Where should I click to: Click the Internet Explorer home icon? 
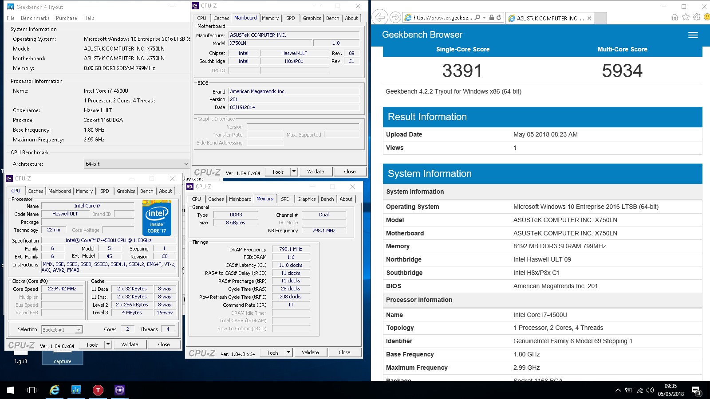pos(675,17)
